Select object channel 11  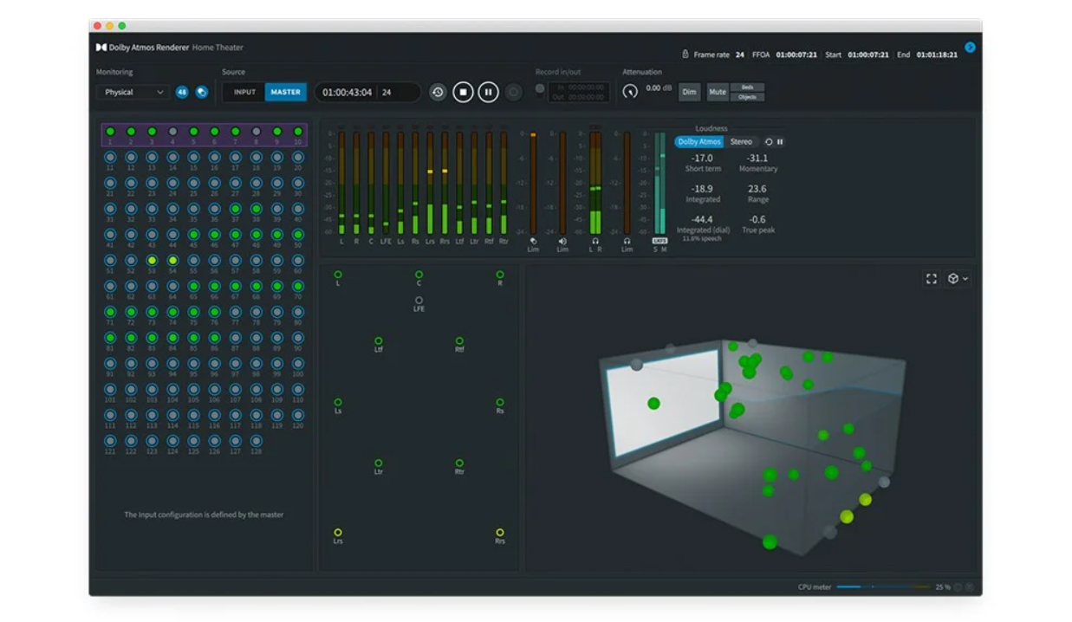pos(110,158)
